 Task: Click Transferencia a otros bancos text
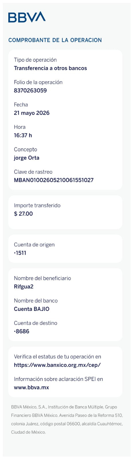tap(50, 68)
